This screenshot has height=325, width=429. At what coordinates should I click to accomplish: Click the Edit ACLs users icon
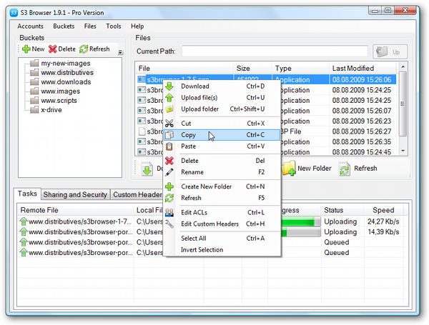click(169, 212)
